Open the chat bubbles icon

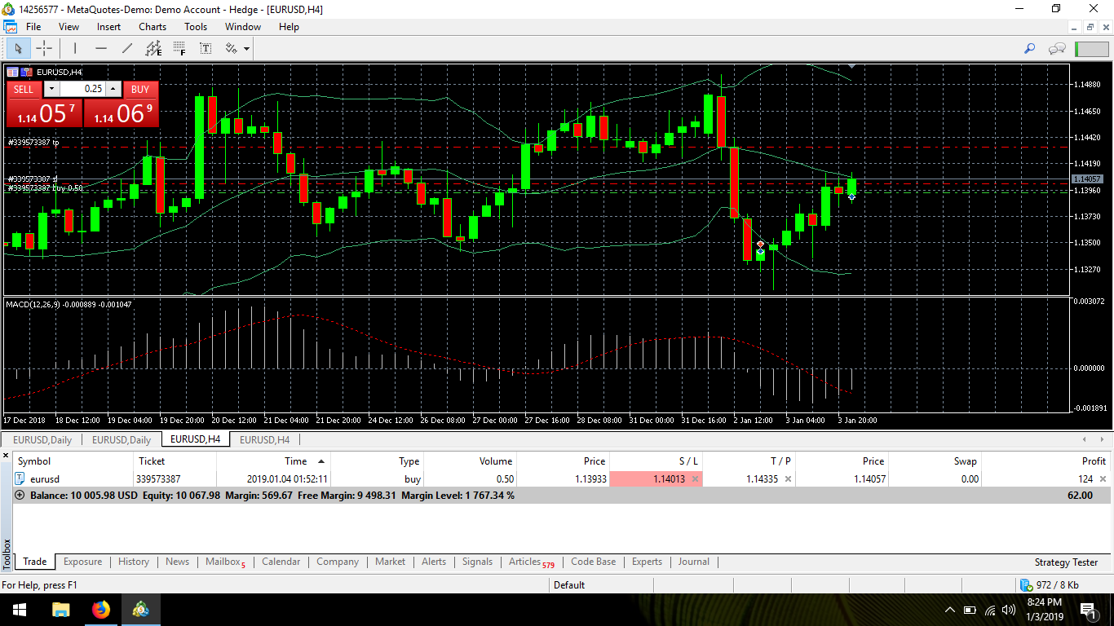(1057, 49)
